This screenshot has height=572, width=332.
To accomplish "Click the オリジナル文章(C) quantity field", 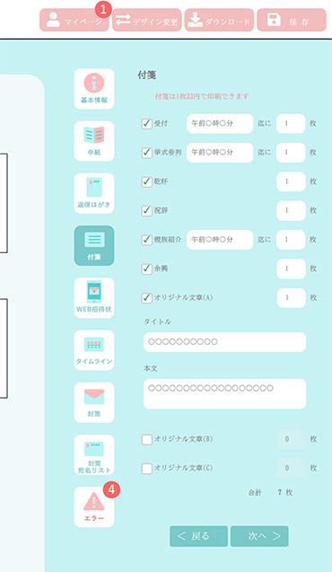I will point(291,468).
